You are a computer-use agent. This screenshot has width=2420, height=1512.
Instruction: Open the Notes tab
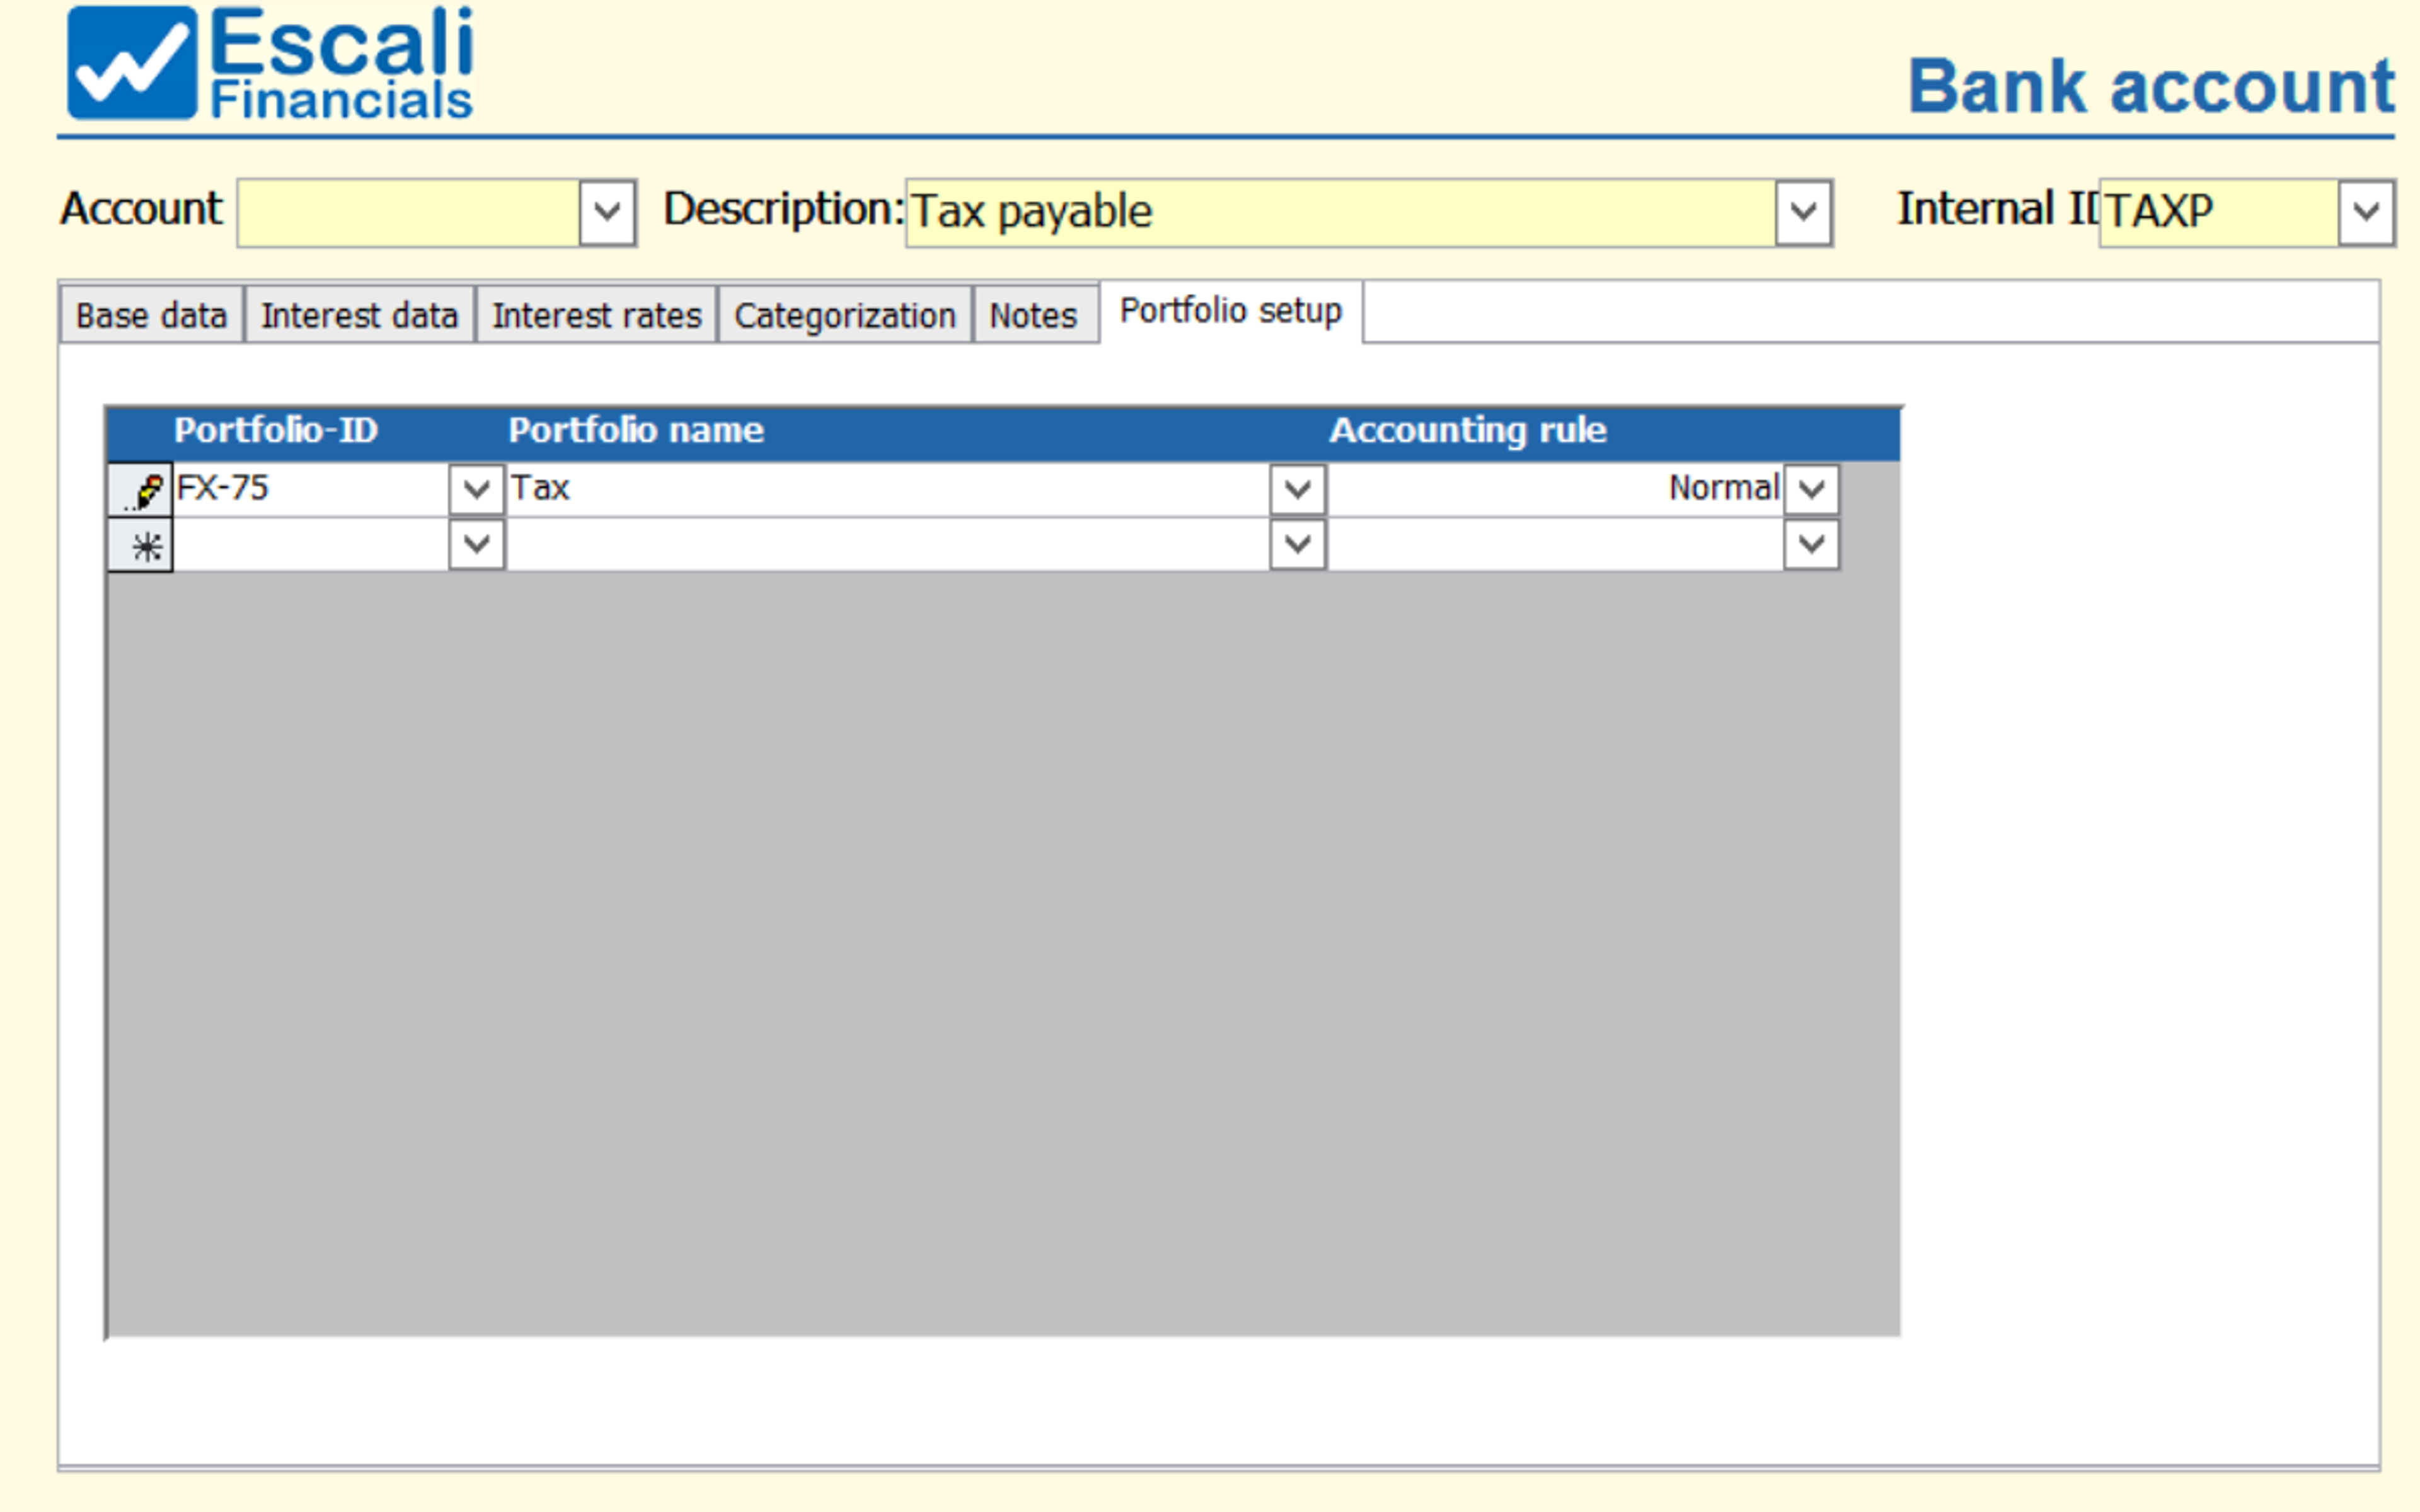[1033, 316]
